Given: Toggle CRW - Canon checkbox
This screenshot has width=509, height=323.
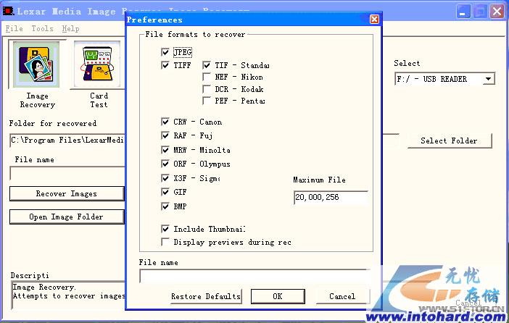Looking at the screenshot, I should coord(165,122).
